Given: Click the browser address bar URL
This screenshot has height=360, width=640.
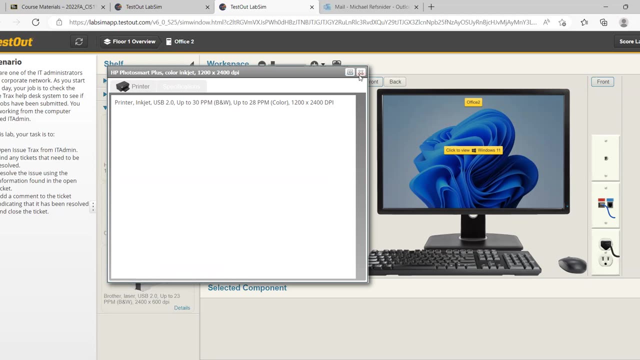Looking at the screenshot, I should [x=302, y=22].
